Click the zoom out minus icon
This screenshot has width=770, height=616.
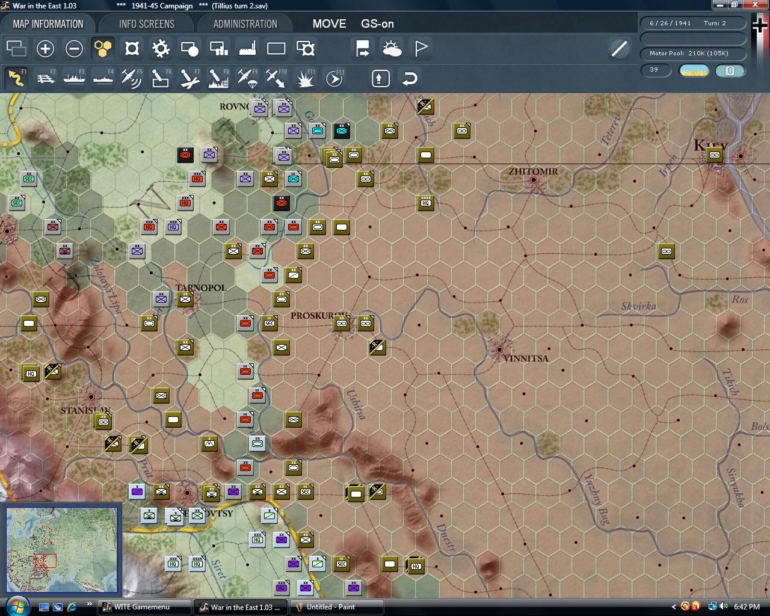pyautogui.click(x=74, y=49)
